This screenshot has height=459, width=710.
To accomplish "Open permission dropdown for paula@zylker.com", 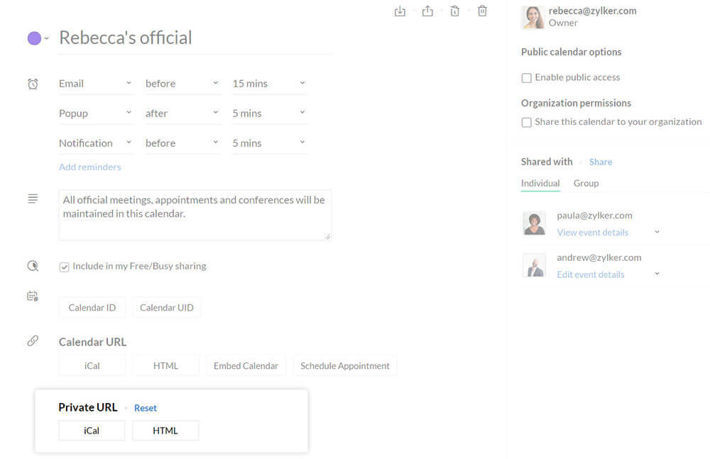I will click(657, 232).
